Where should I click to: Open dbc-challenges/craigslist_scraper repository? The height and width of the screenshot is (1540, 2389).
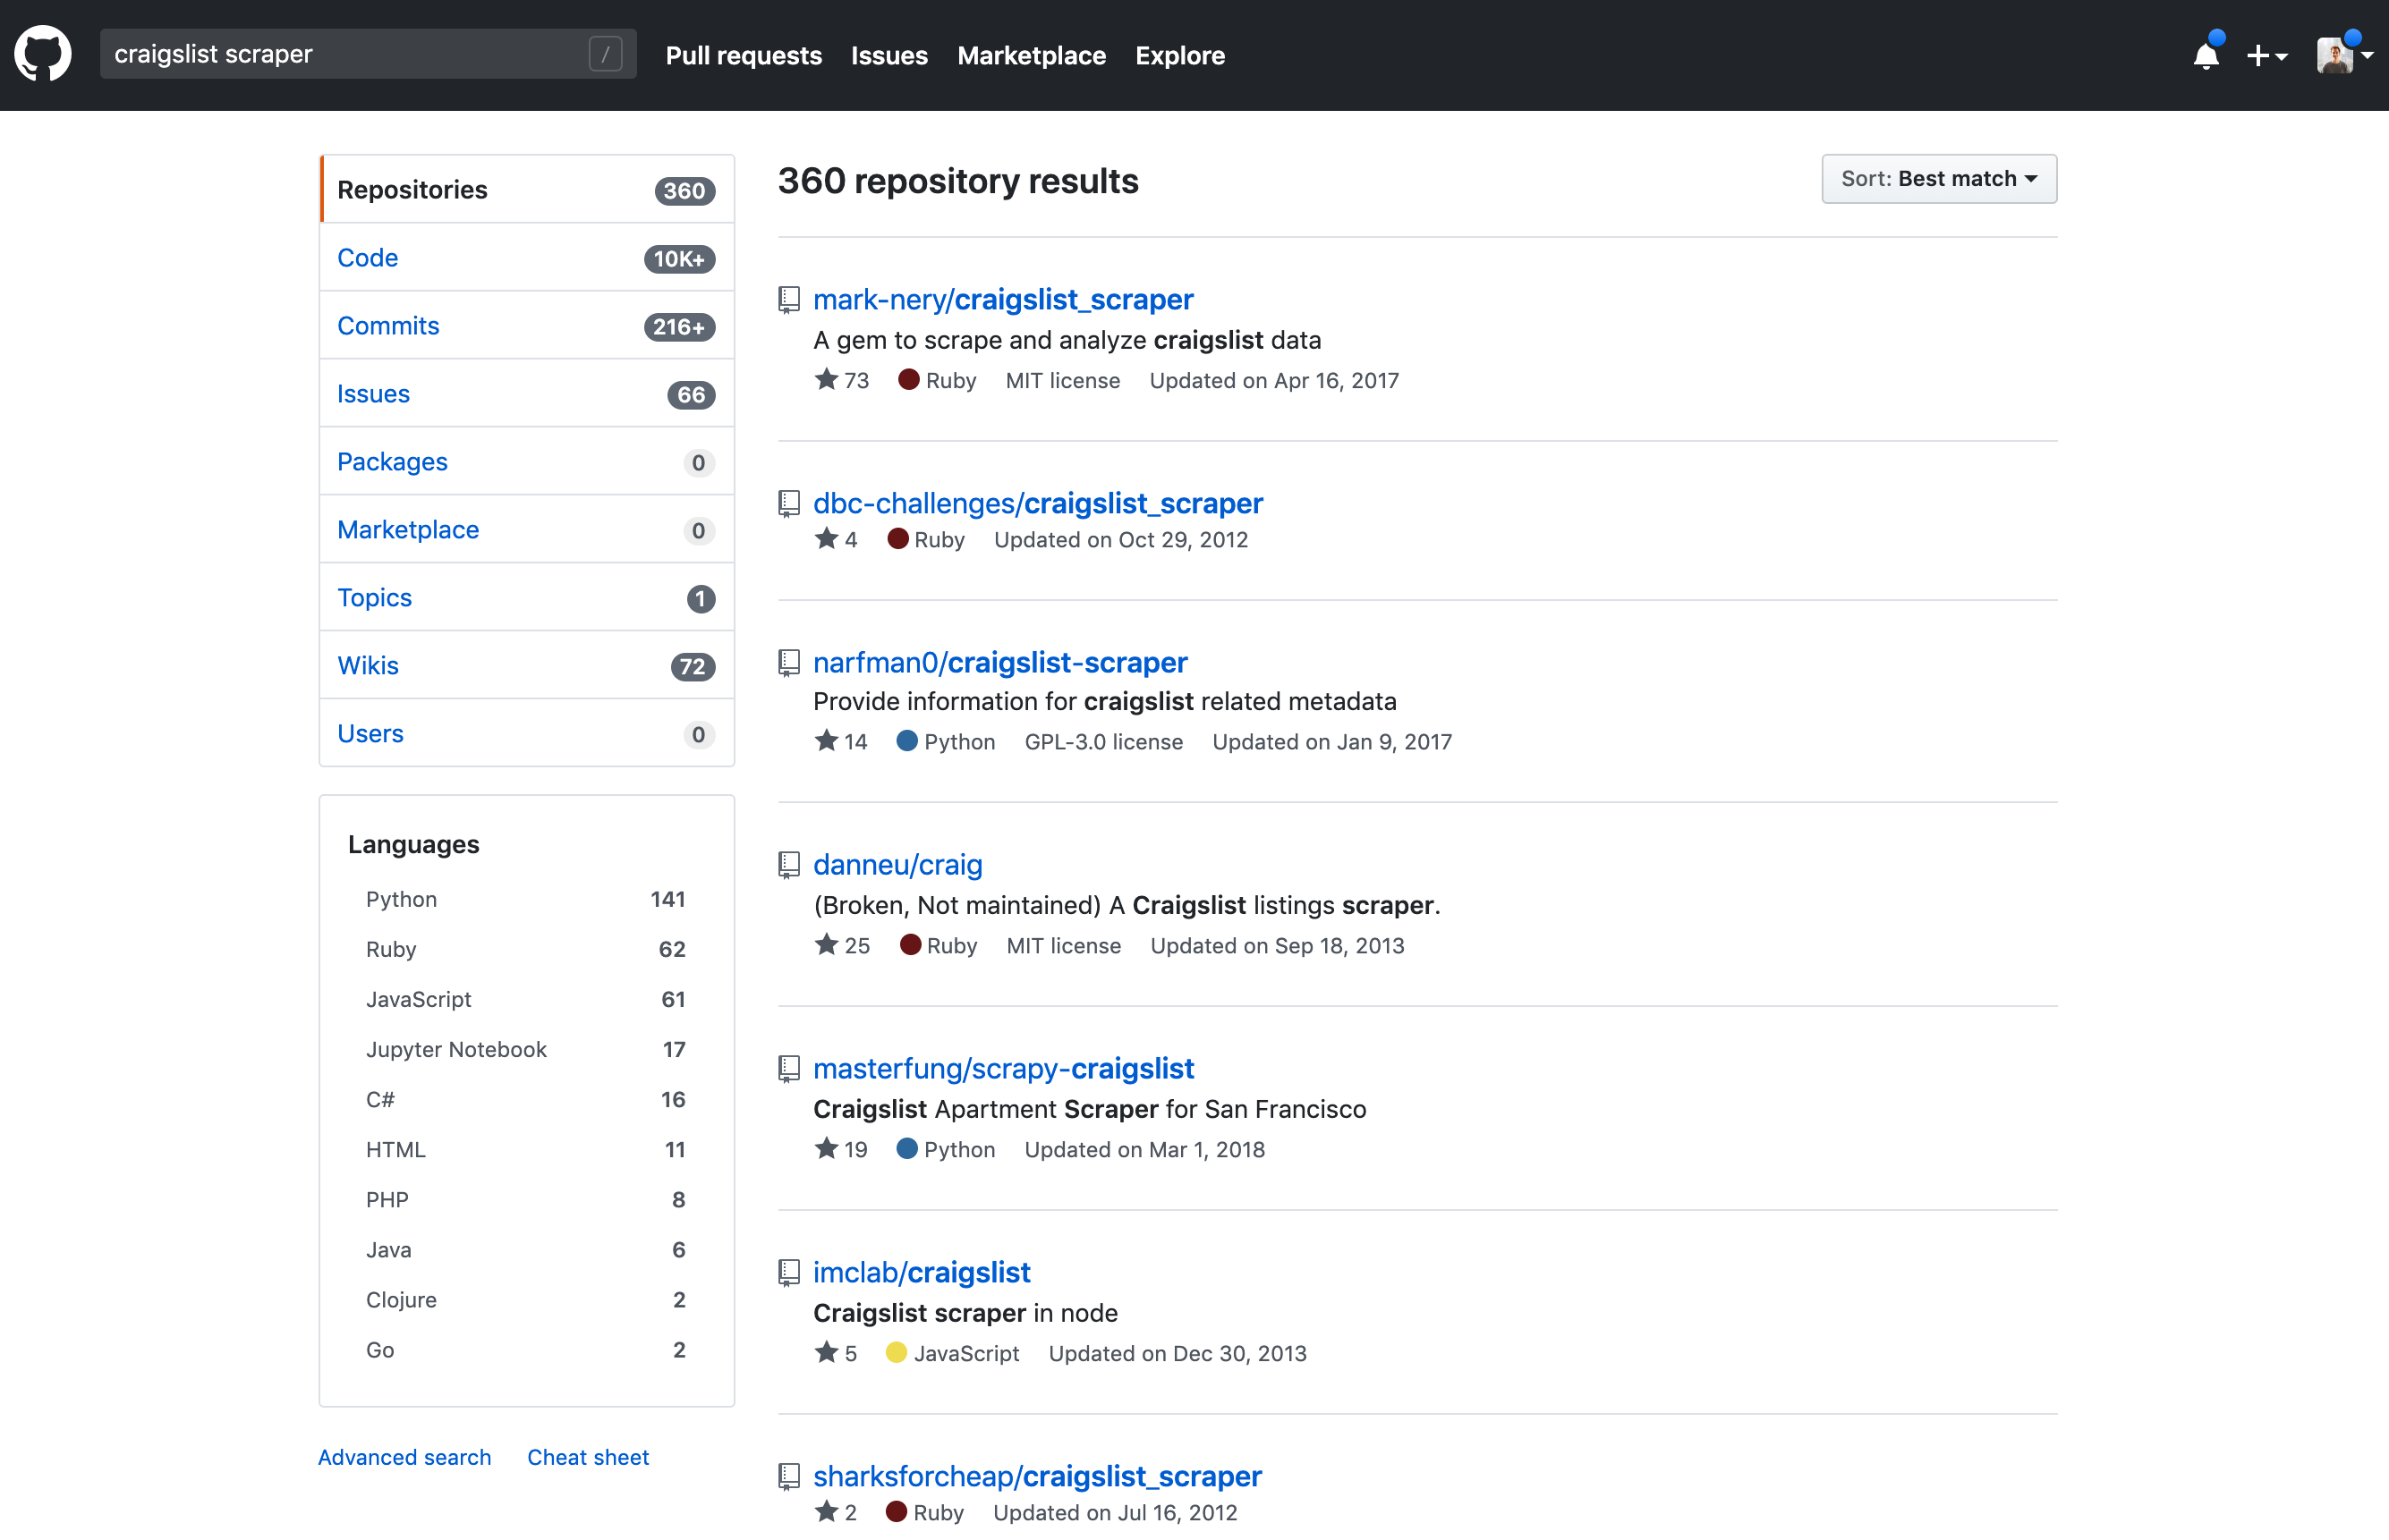pos(1039,503)
